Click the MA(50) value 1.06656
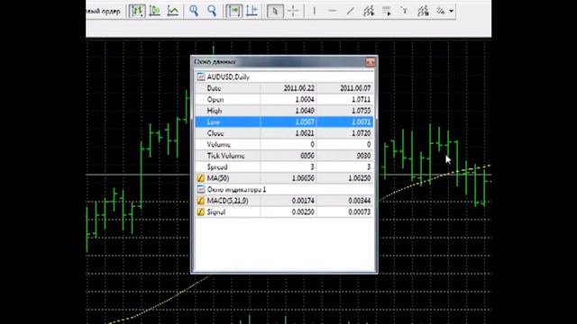Screen dimensions: 577x324 303,178
